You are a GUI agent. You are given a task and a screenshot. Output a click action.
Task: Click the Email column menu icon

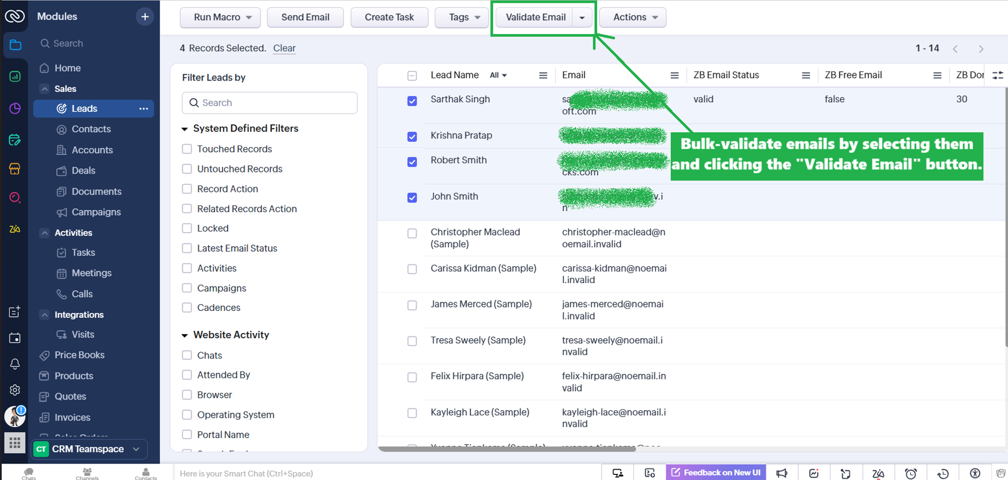click(x=674, y=75)
